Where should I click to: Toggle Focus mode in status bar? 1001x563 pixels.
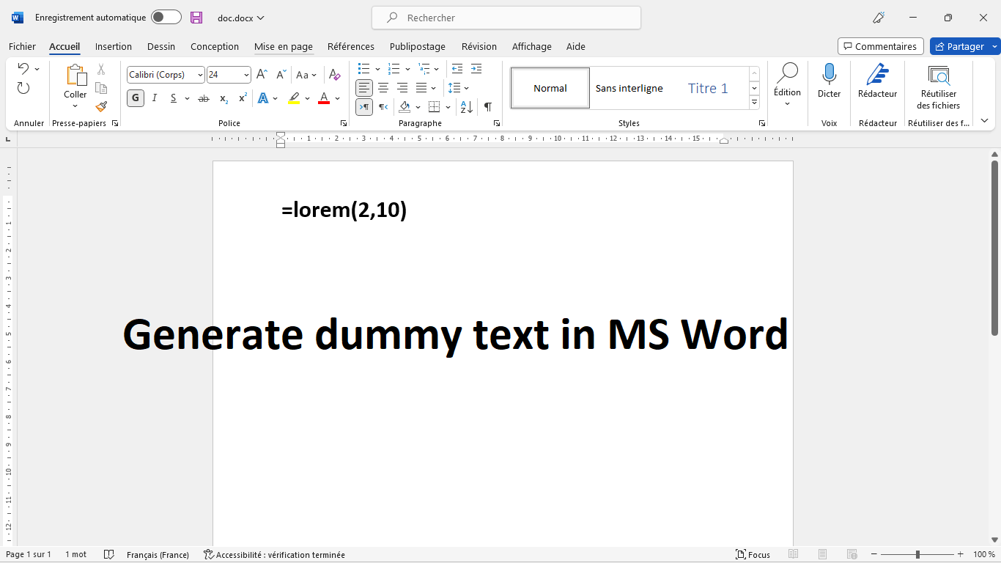[x=753, y=555]
